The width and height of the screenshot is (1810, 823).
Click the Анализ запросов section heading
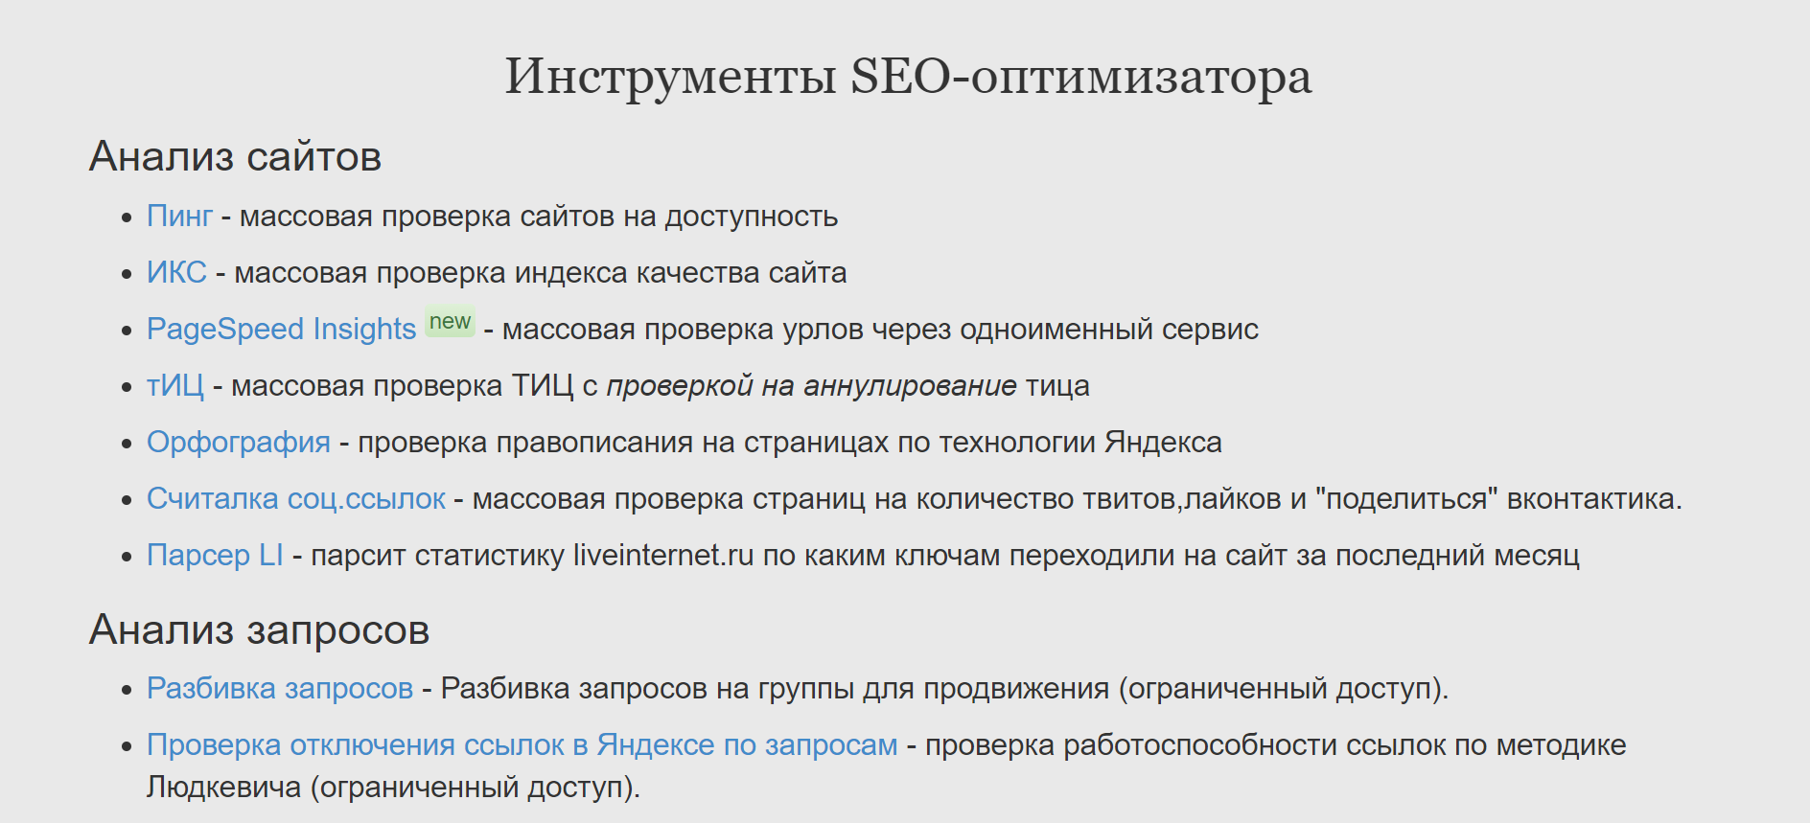259,629
